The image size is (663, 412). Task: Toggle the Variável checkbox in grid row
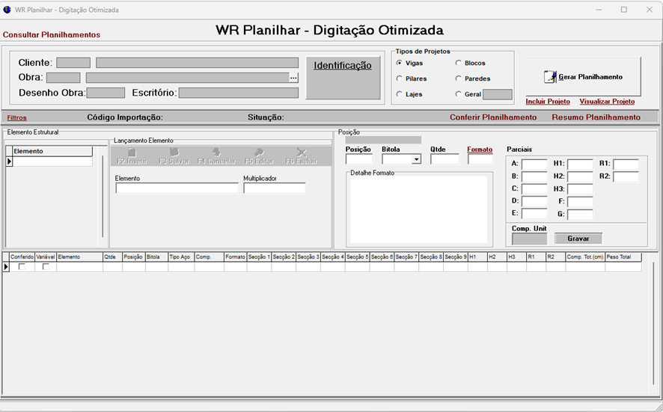[x=46, y=267]
